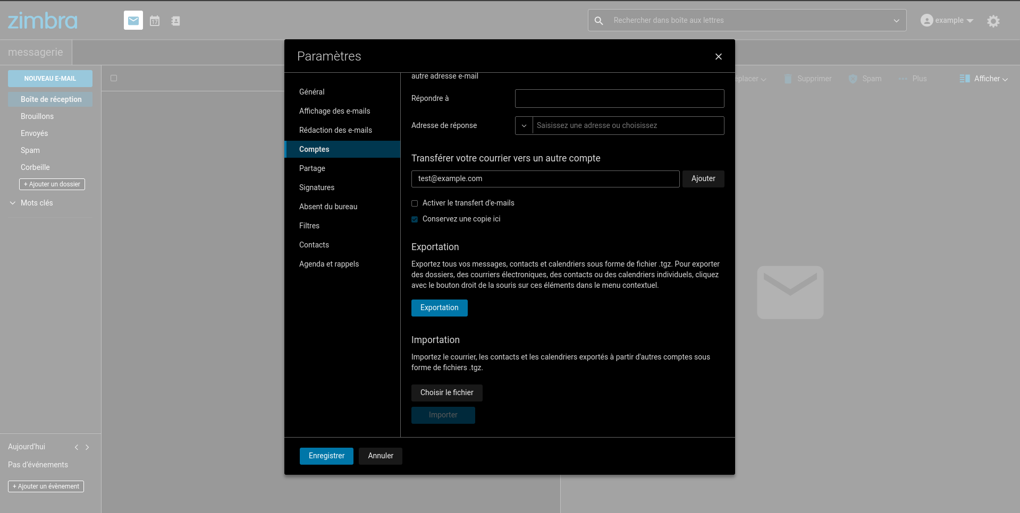1020x513 pixels.
Task: Toggle the select-all messages checkbox
Action: click(114, 78)
